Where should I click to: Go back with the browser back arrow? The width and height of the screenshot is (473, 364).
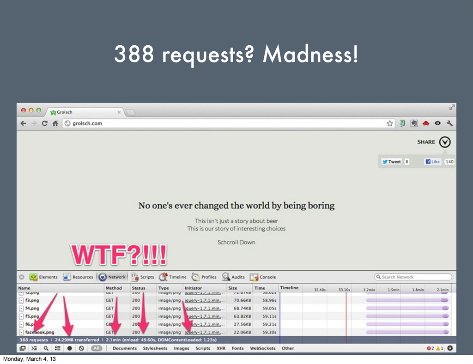pos(23,123)
